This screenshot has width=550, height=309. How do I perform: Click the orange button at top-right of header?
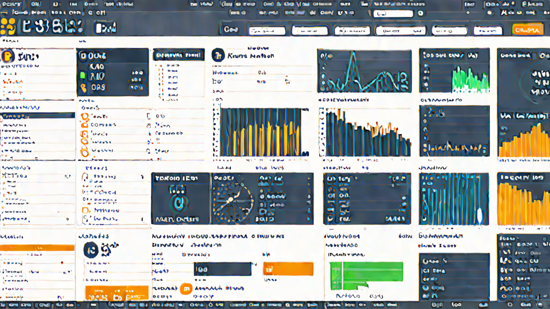[x=527, y=30]
